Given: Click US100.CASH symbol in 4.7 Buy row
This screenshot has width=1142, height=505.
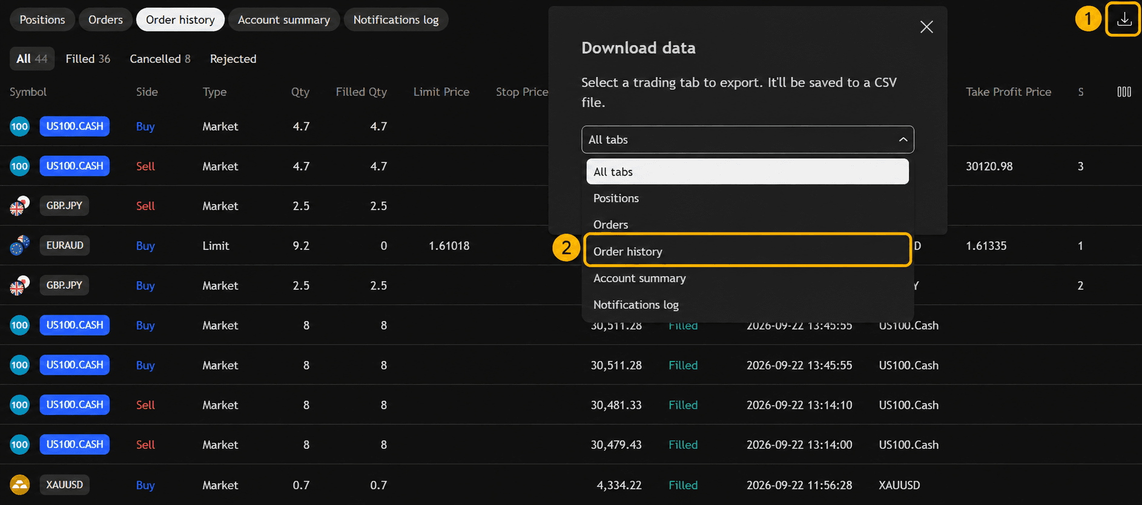Looking at the screenshot, I should coord(74,127).
